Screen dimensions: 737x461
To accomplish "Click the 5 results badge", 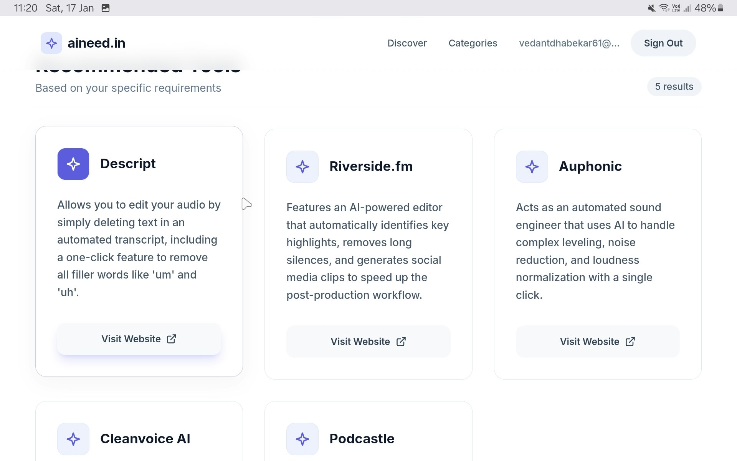I will [x=674, y=86].
